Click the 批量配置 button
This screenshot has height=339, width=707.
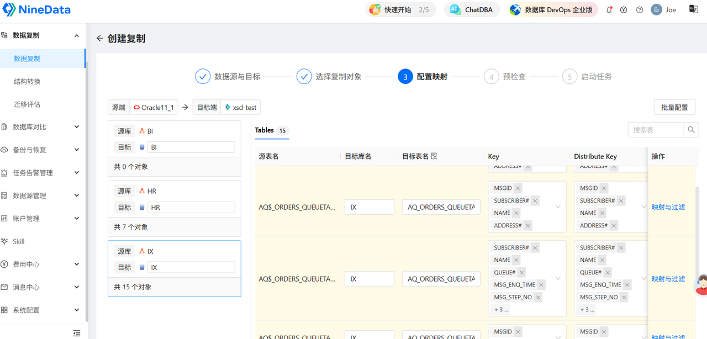(x=674, y=107)
